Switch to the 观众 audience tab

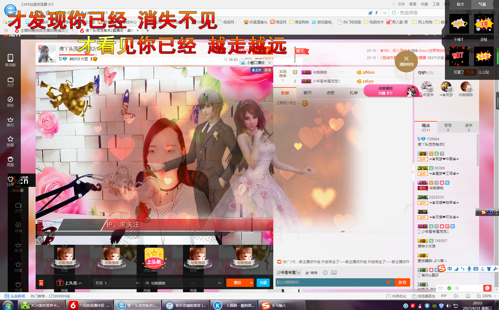click(x=426, y=128)
